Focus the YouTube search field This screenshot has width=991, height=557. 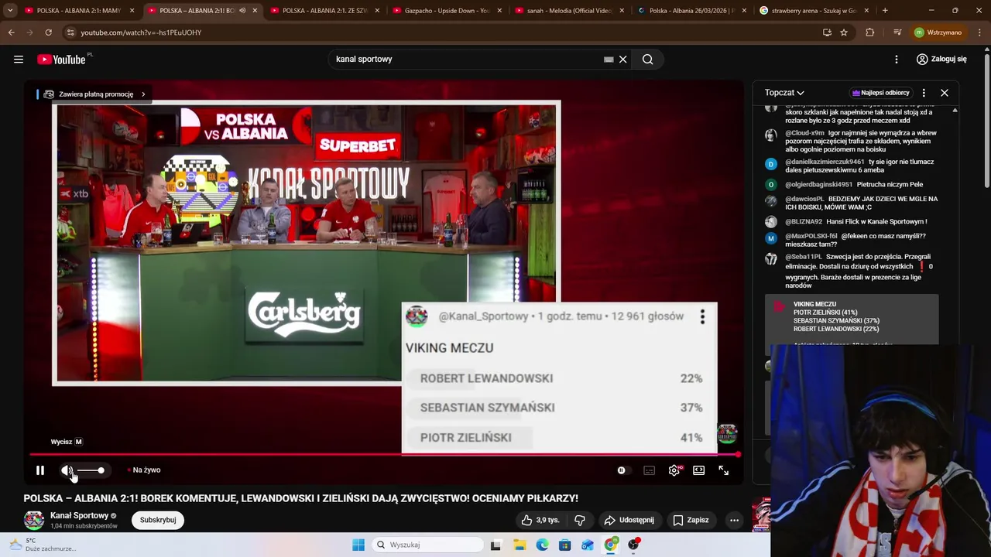click(465, 60)
